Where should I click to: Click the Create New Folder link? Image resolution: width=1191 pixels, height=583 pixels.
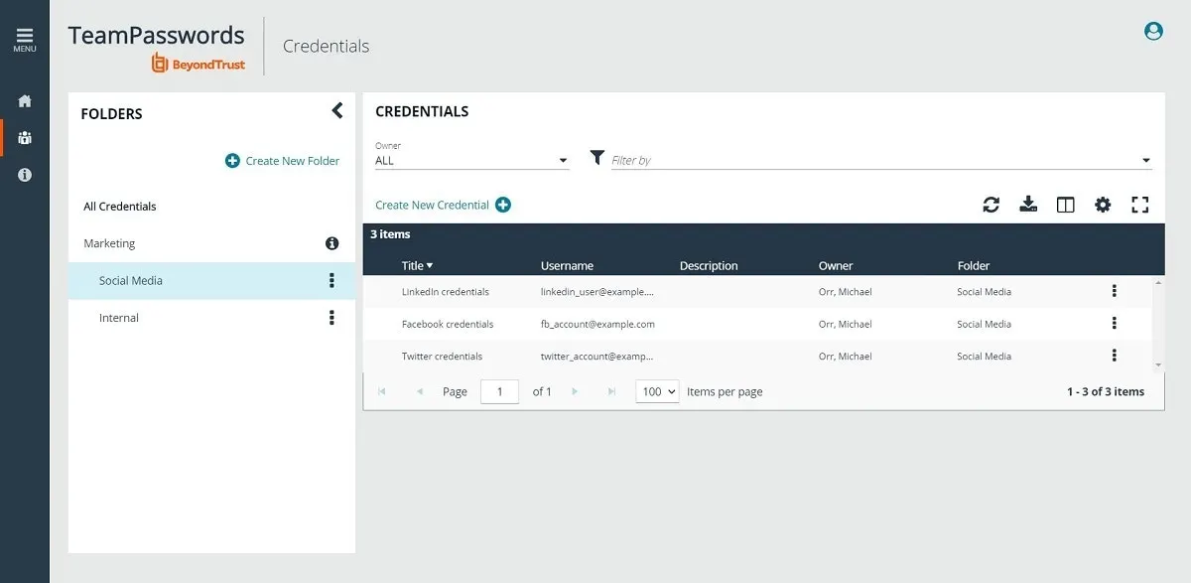click(293, 161)
